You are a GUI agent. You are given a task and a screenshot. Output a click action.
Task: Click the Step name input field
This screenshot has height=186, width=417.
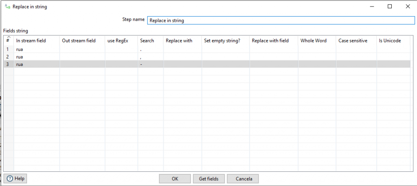coord(281,20)
